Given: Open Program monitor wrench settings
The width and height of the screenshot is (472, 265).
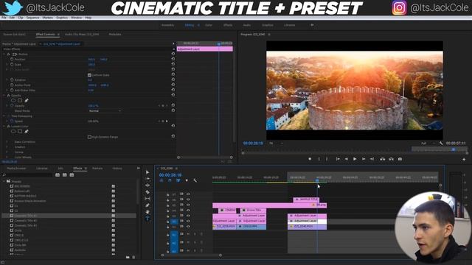Looking at the screenshot, I should pos(441,144).
